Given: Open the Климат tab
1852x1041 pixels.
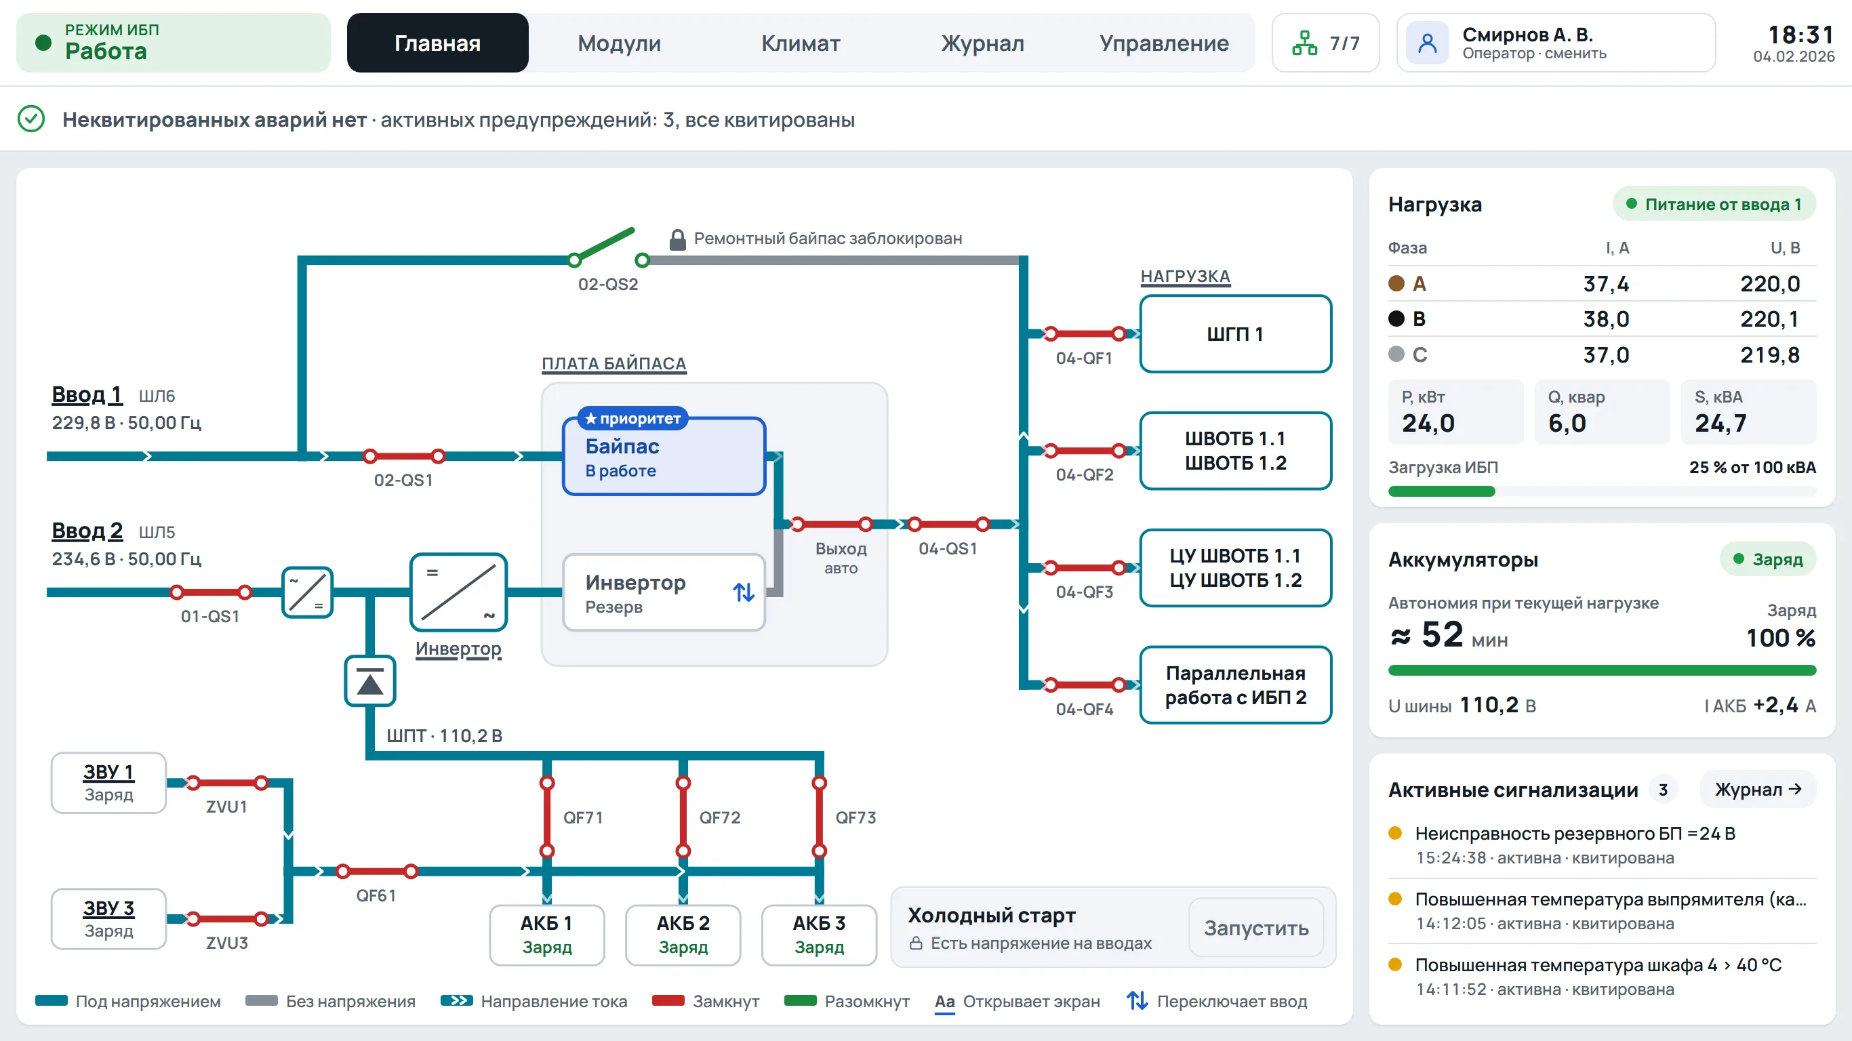Looking at the screenshot, I should pos(801,43).
